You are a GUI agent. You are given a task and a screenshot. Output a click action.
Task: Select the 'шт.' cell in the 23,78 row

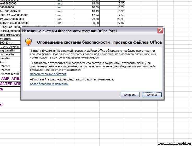65,19
